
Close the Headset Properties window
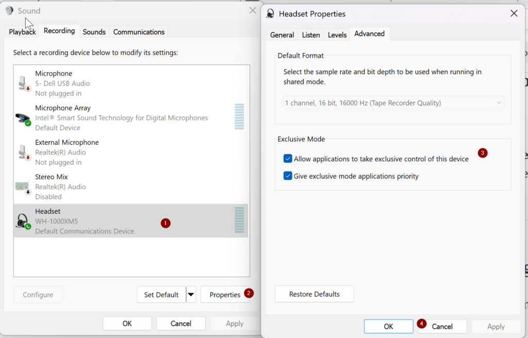click(514, 14)
